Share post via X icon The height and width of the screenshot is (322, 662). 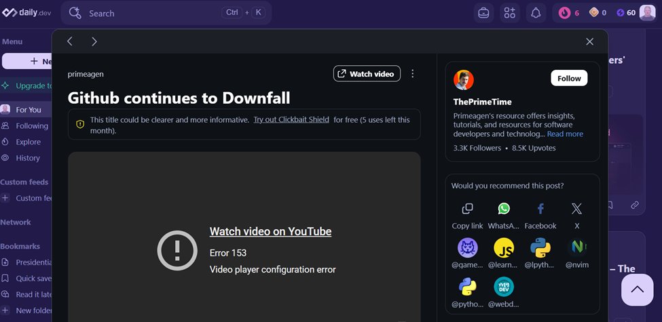click(576, 209)
